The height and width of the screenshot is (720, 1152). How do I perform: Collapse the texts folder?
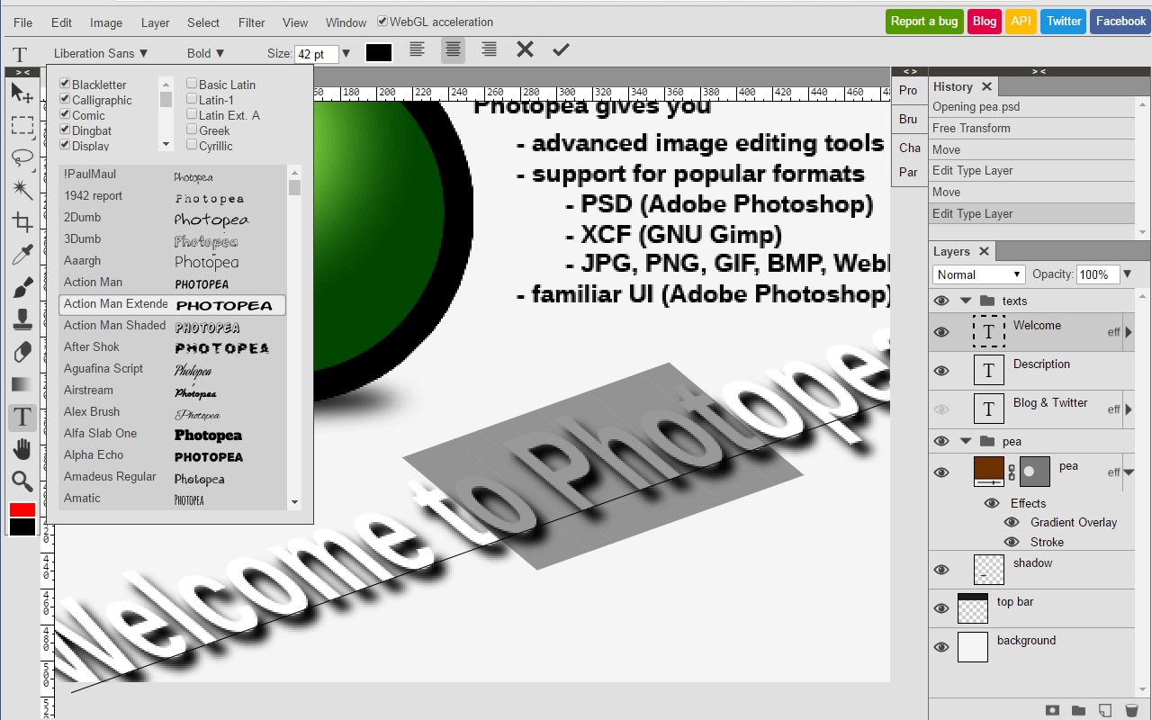pos(966,301)
